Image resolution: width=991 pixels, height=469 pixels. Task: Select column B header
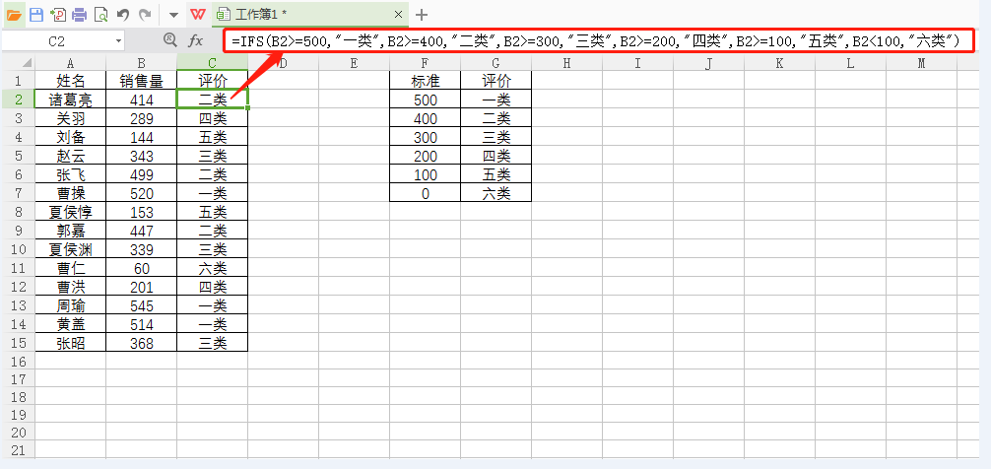[x=141, y=63]
